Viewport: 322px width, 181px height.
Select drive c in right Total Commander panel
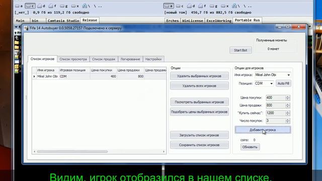(180, 6)
